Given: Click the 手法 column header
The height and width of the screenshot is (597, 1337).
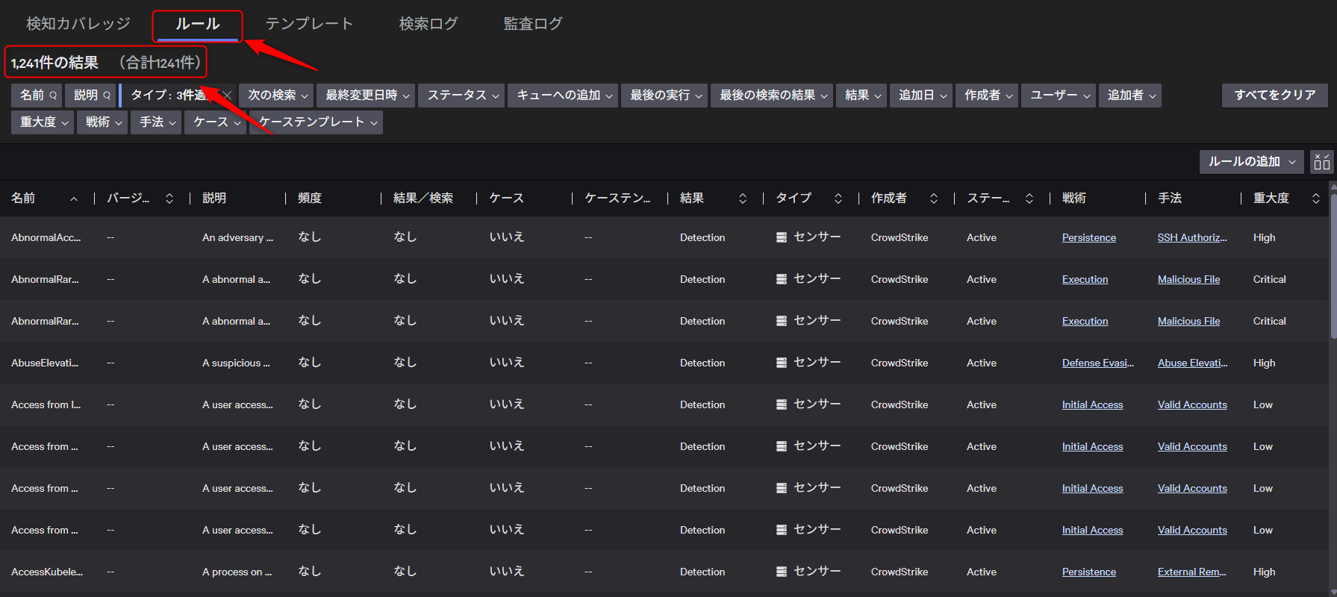Looking at the screenshot, I should 1170,199.
